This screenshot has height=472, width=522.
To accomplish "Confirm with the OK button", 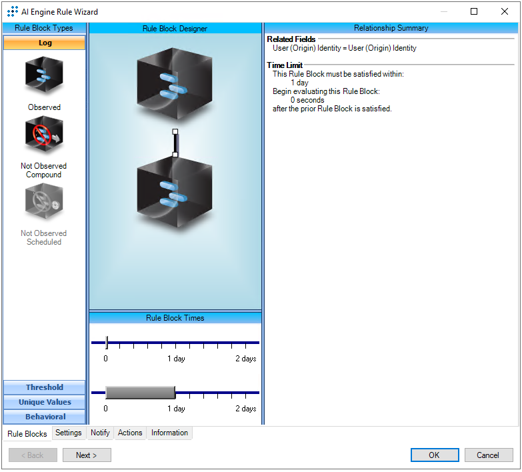I will pos(434,455).
